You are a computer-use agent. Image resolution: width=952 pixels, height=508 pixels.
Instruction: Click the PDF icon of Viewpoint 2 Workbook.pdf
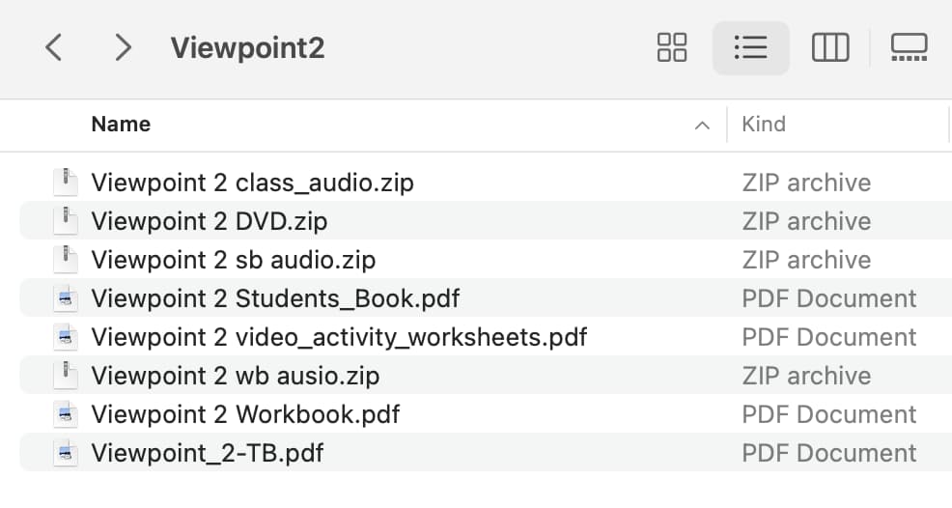[66, 414]
